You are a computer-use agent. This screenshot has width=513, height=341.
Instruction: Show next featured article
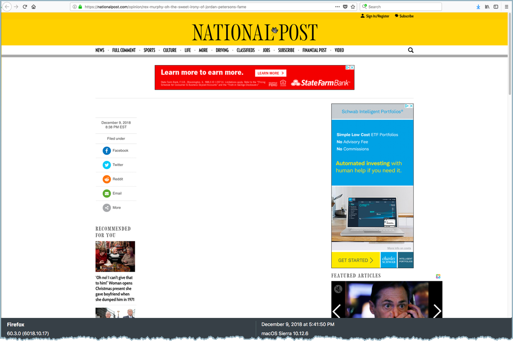click(437, 311)
